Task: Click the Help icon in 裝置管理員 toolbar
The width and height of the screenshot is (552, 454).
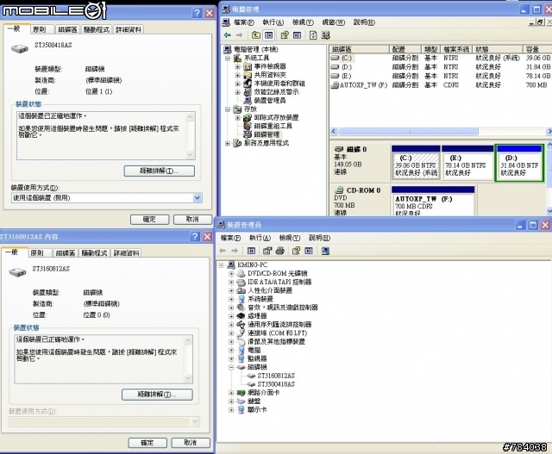Action: 296,251
